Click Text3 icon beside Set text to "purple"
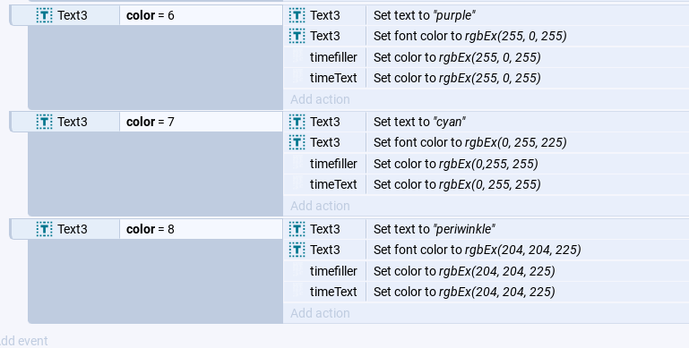 click(x=297, y=15)
